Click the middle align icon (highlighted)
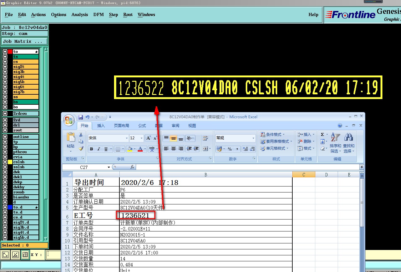 [174, 138]
